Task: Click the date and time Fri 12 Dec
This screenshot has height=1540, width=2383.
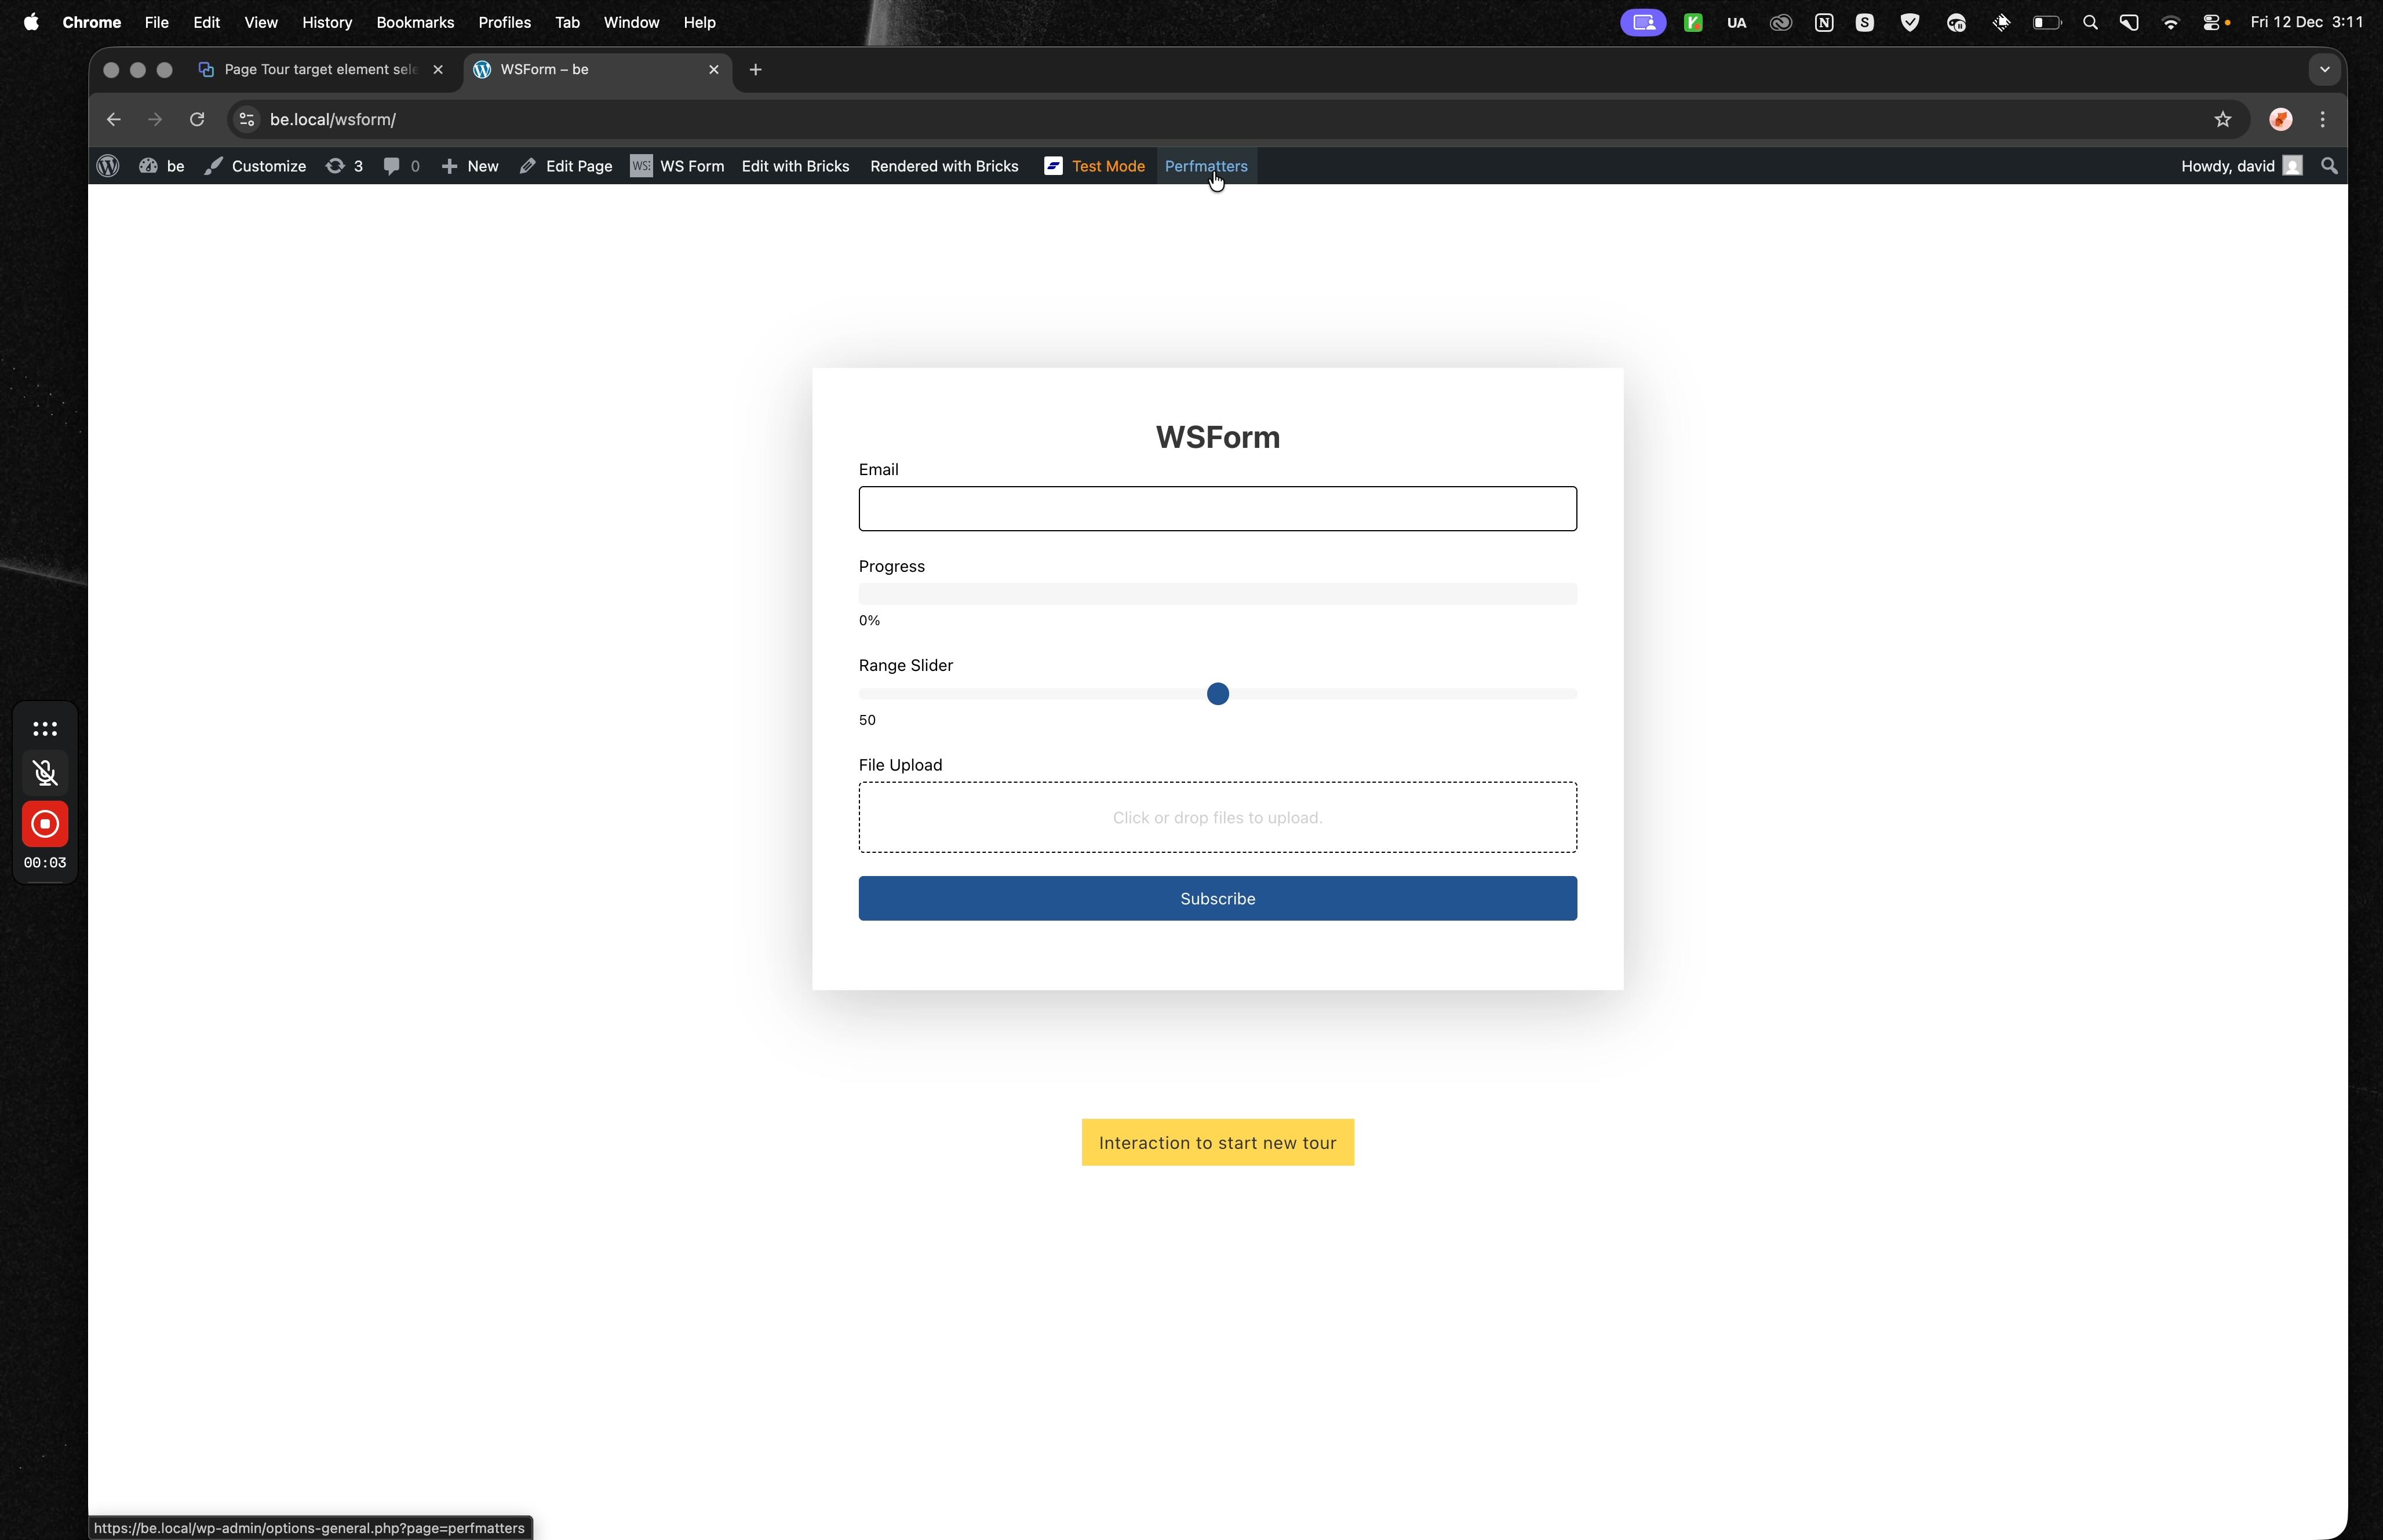Action: (x=2306, y=22)
